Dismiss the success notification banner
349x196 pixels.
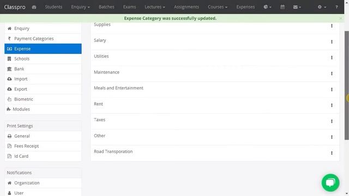[341, 18]
